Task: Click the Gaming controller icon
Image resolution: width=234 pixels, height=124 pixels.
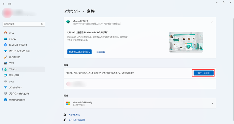Action: click(6, 81)
